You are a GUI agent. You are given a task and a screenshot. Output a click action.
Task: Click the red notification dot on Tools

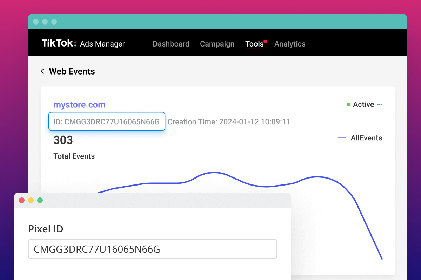coord(266,41)
